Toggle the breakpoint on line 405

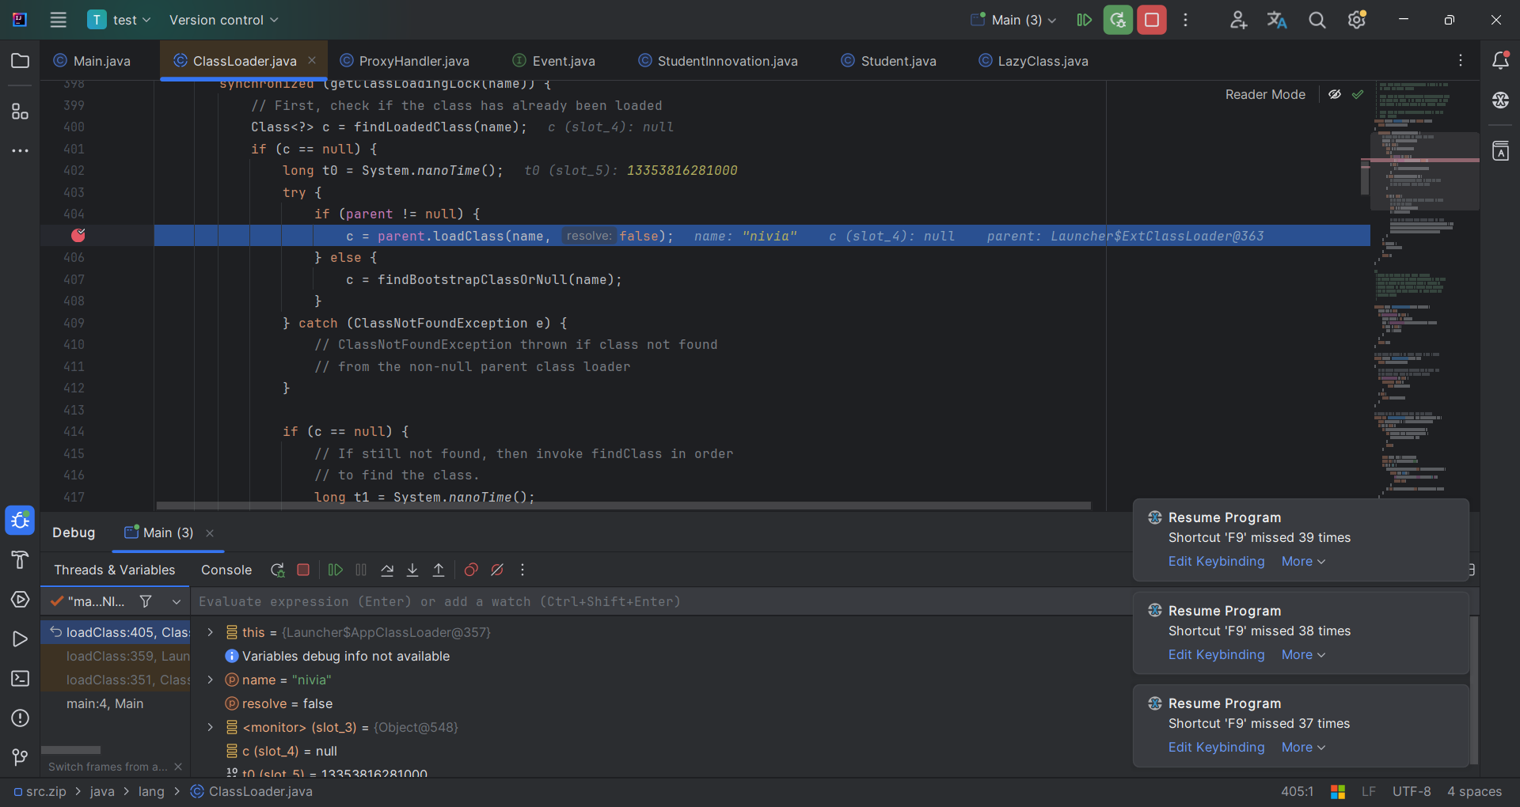click(78, 235)
